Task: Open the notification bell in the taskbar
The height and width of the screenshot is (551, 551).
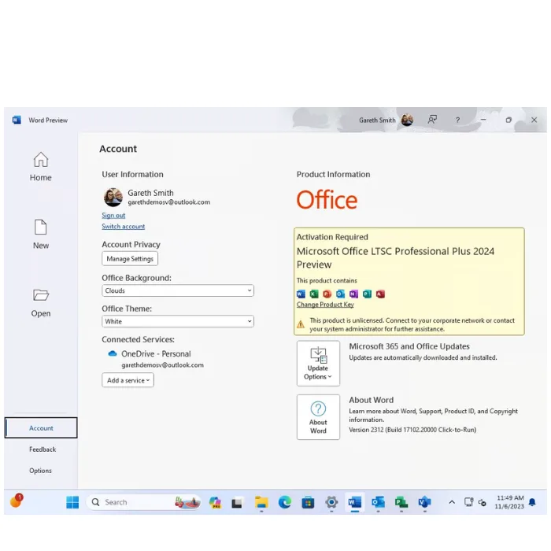Action: click(x=532, y=502)
